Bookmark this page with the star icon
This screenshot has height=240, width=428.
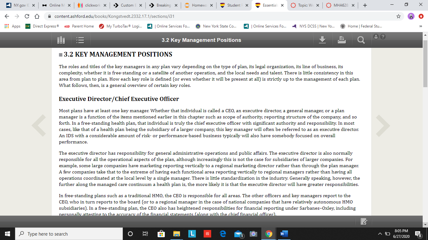(399, 16)
